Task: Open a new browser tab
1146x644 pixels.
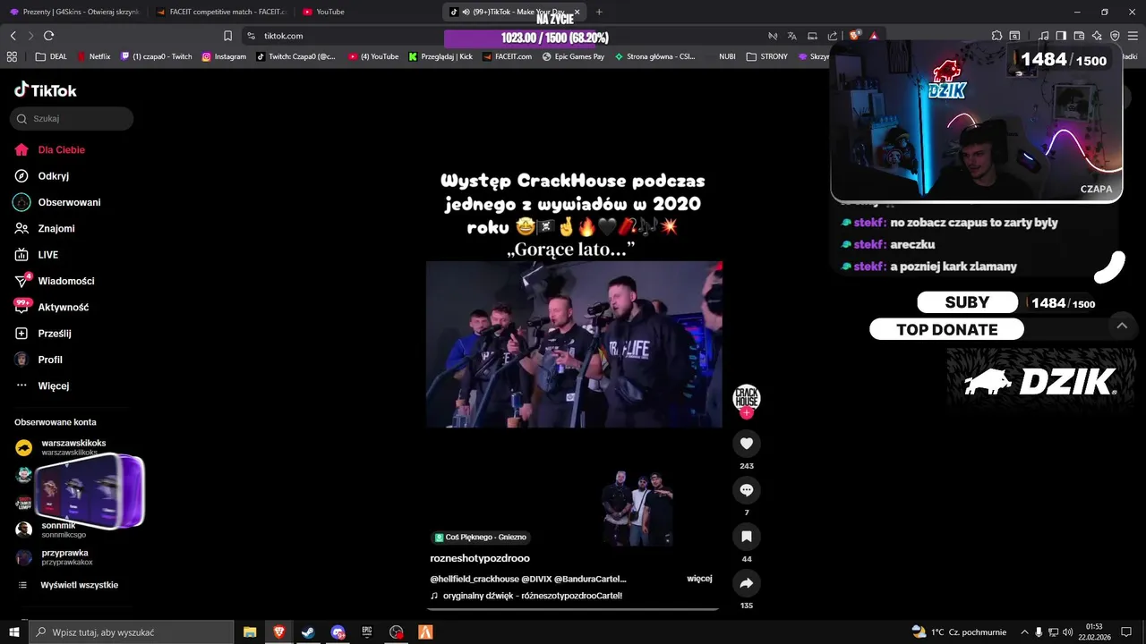Action: [599, 12]
